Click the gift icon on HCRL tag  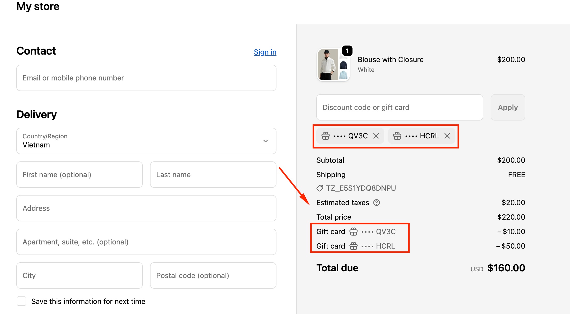pos(397,136)
